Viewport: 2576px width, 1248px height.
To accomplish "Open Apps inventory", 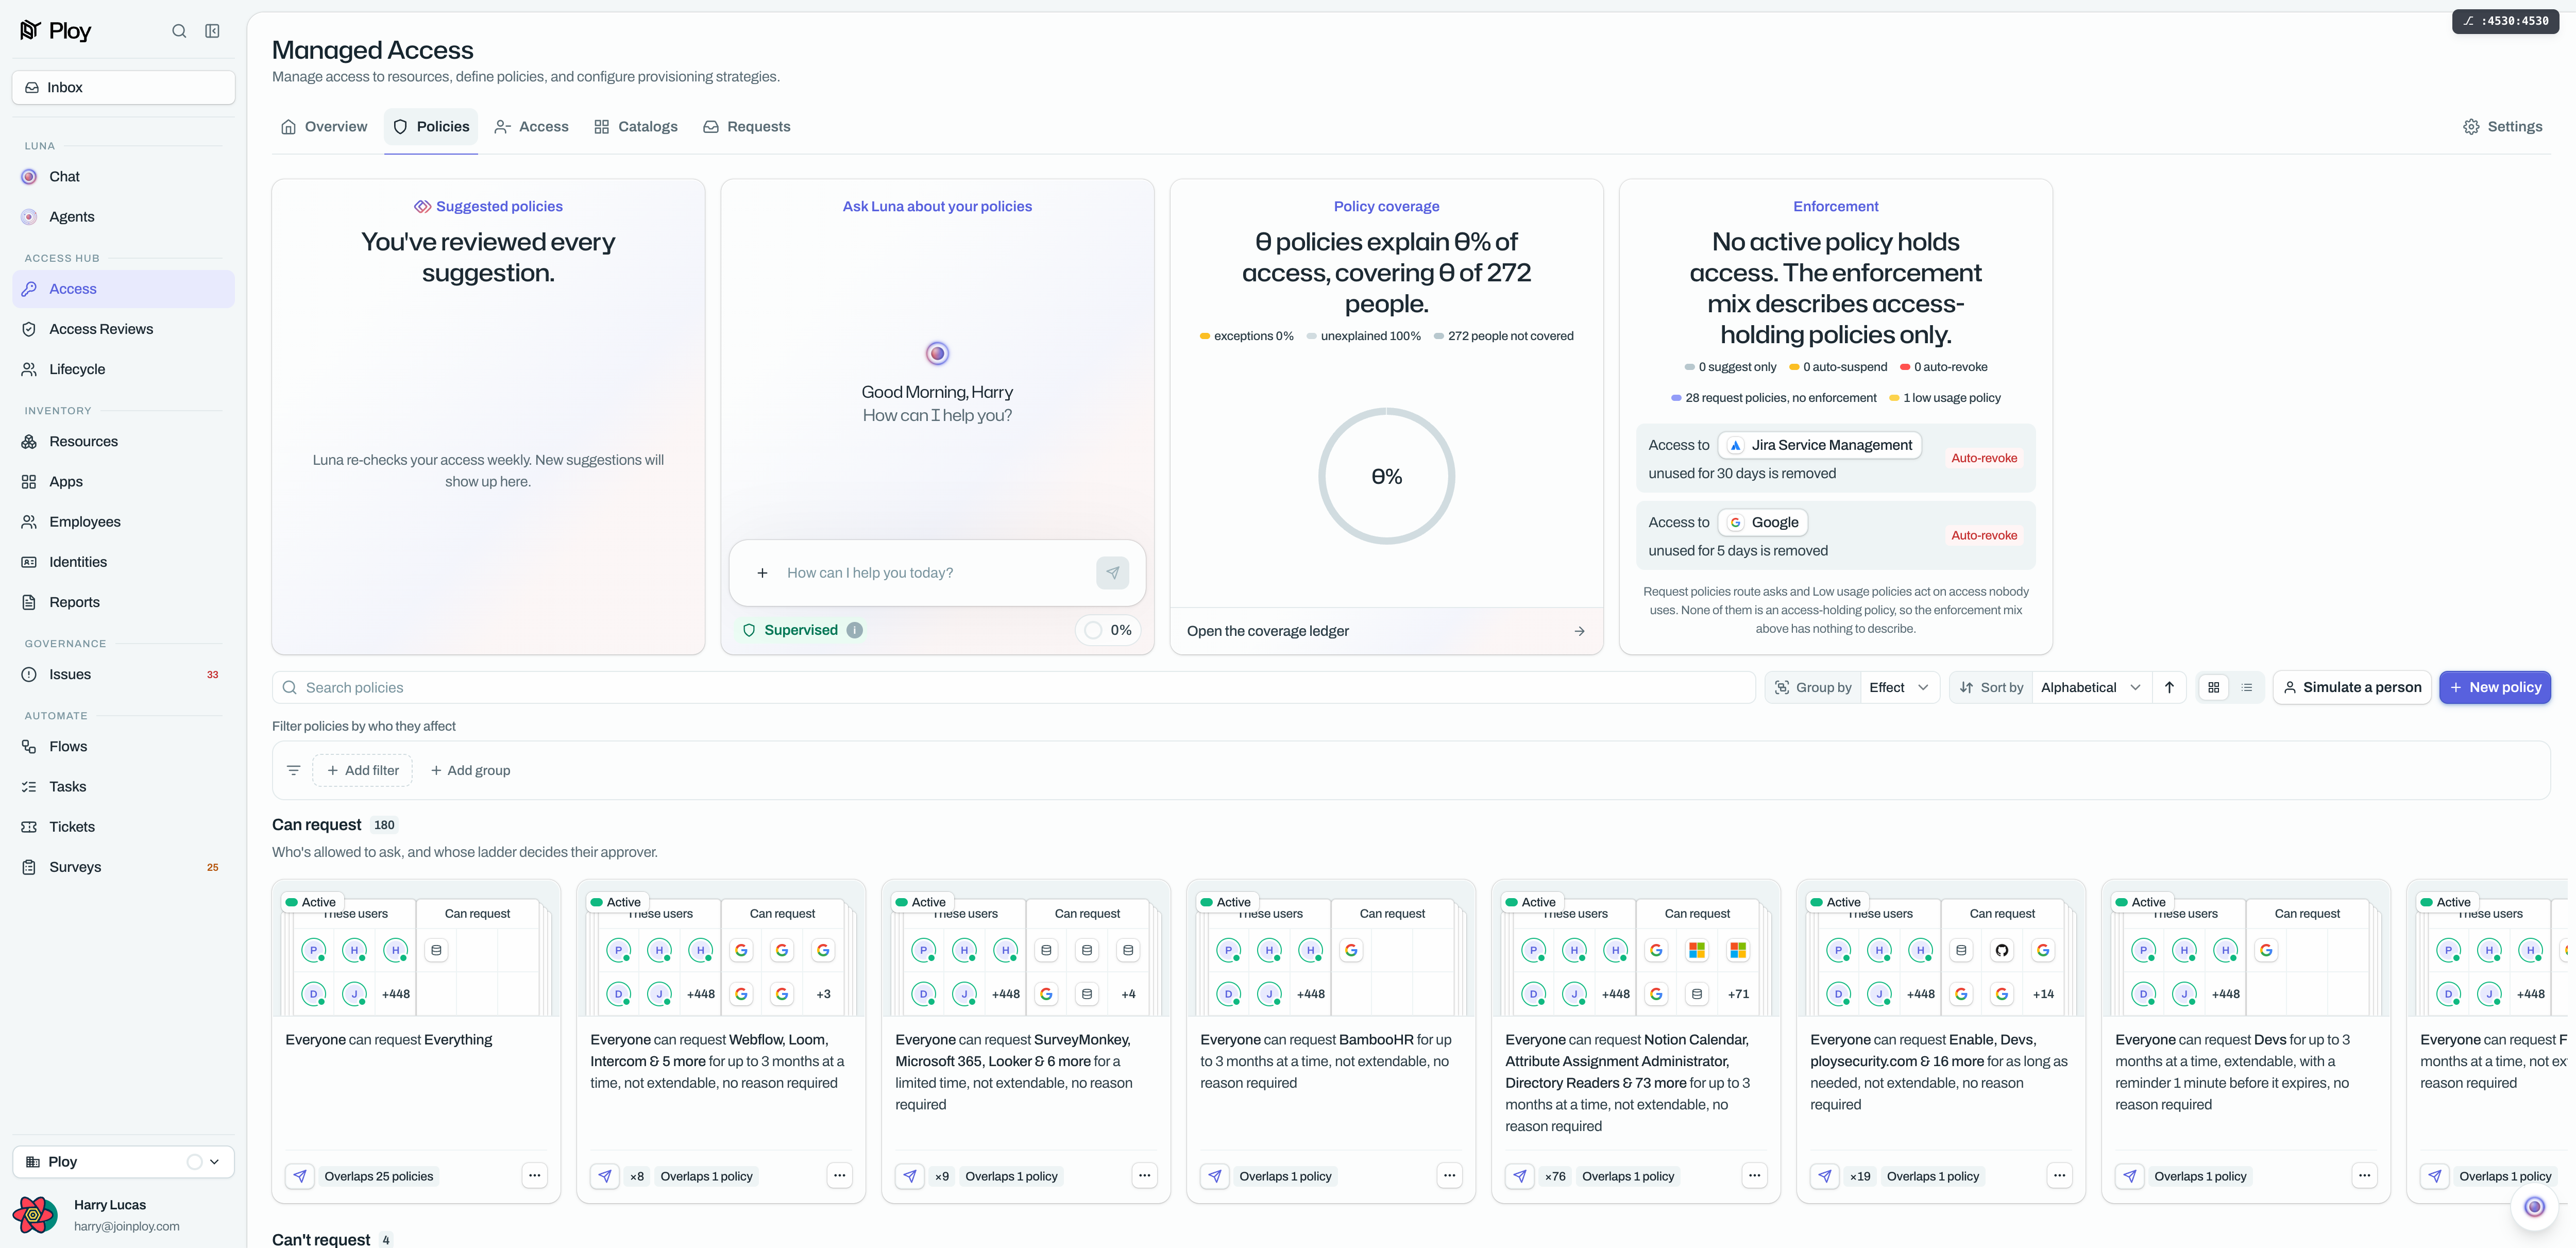I will point(123,482).
